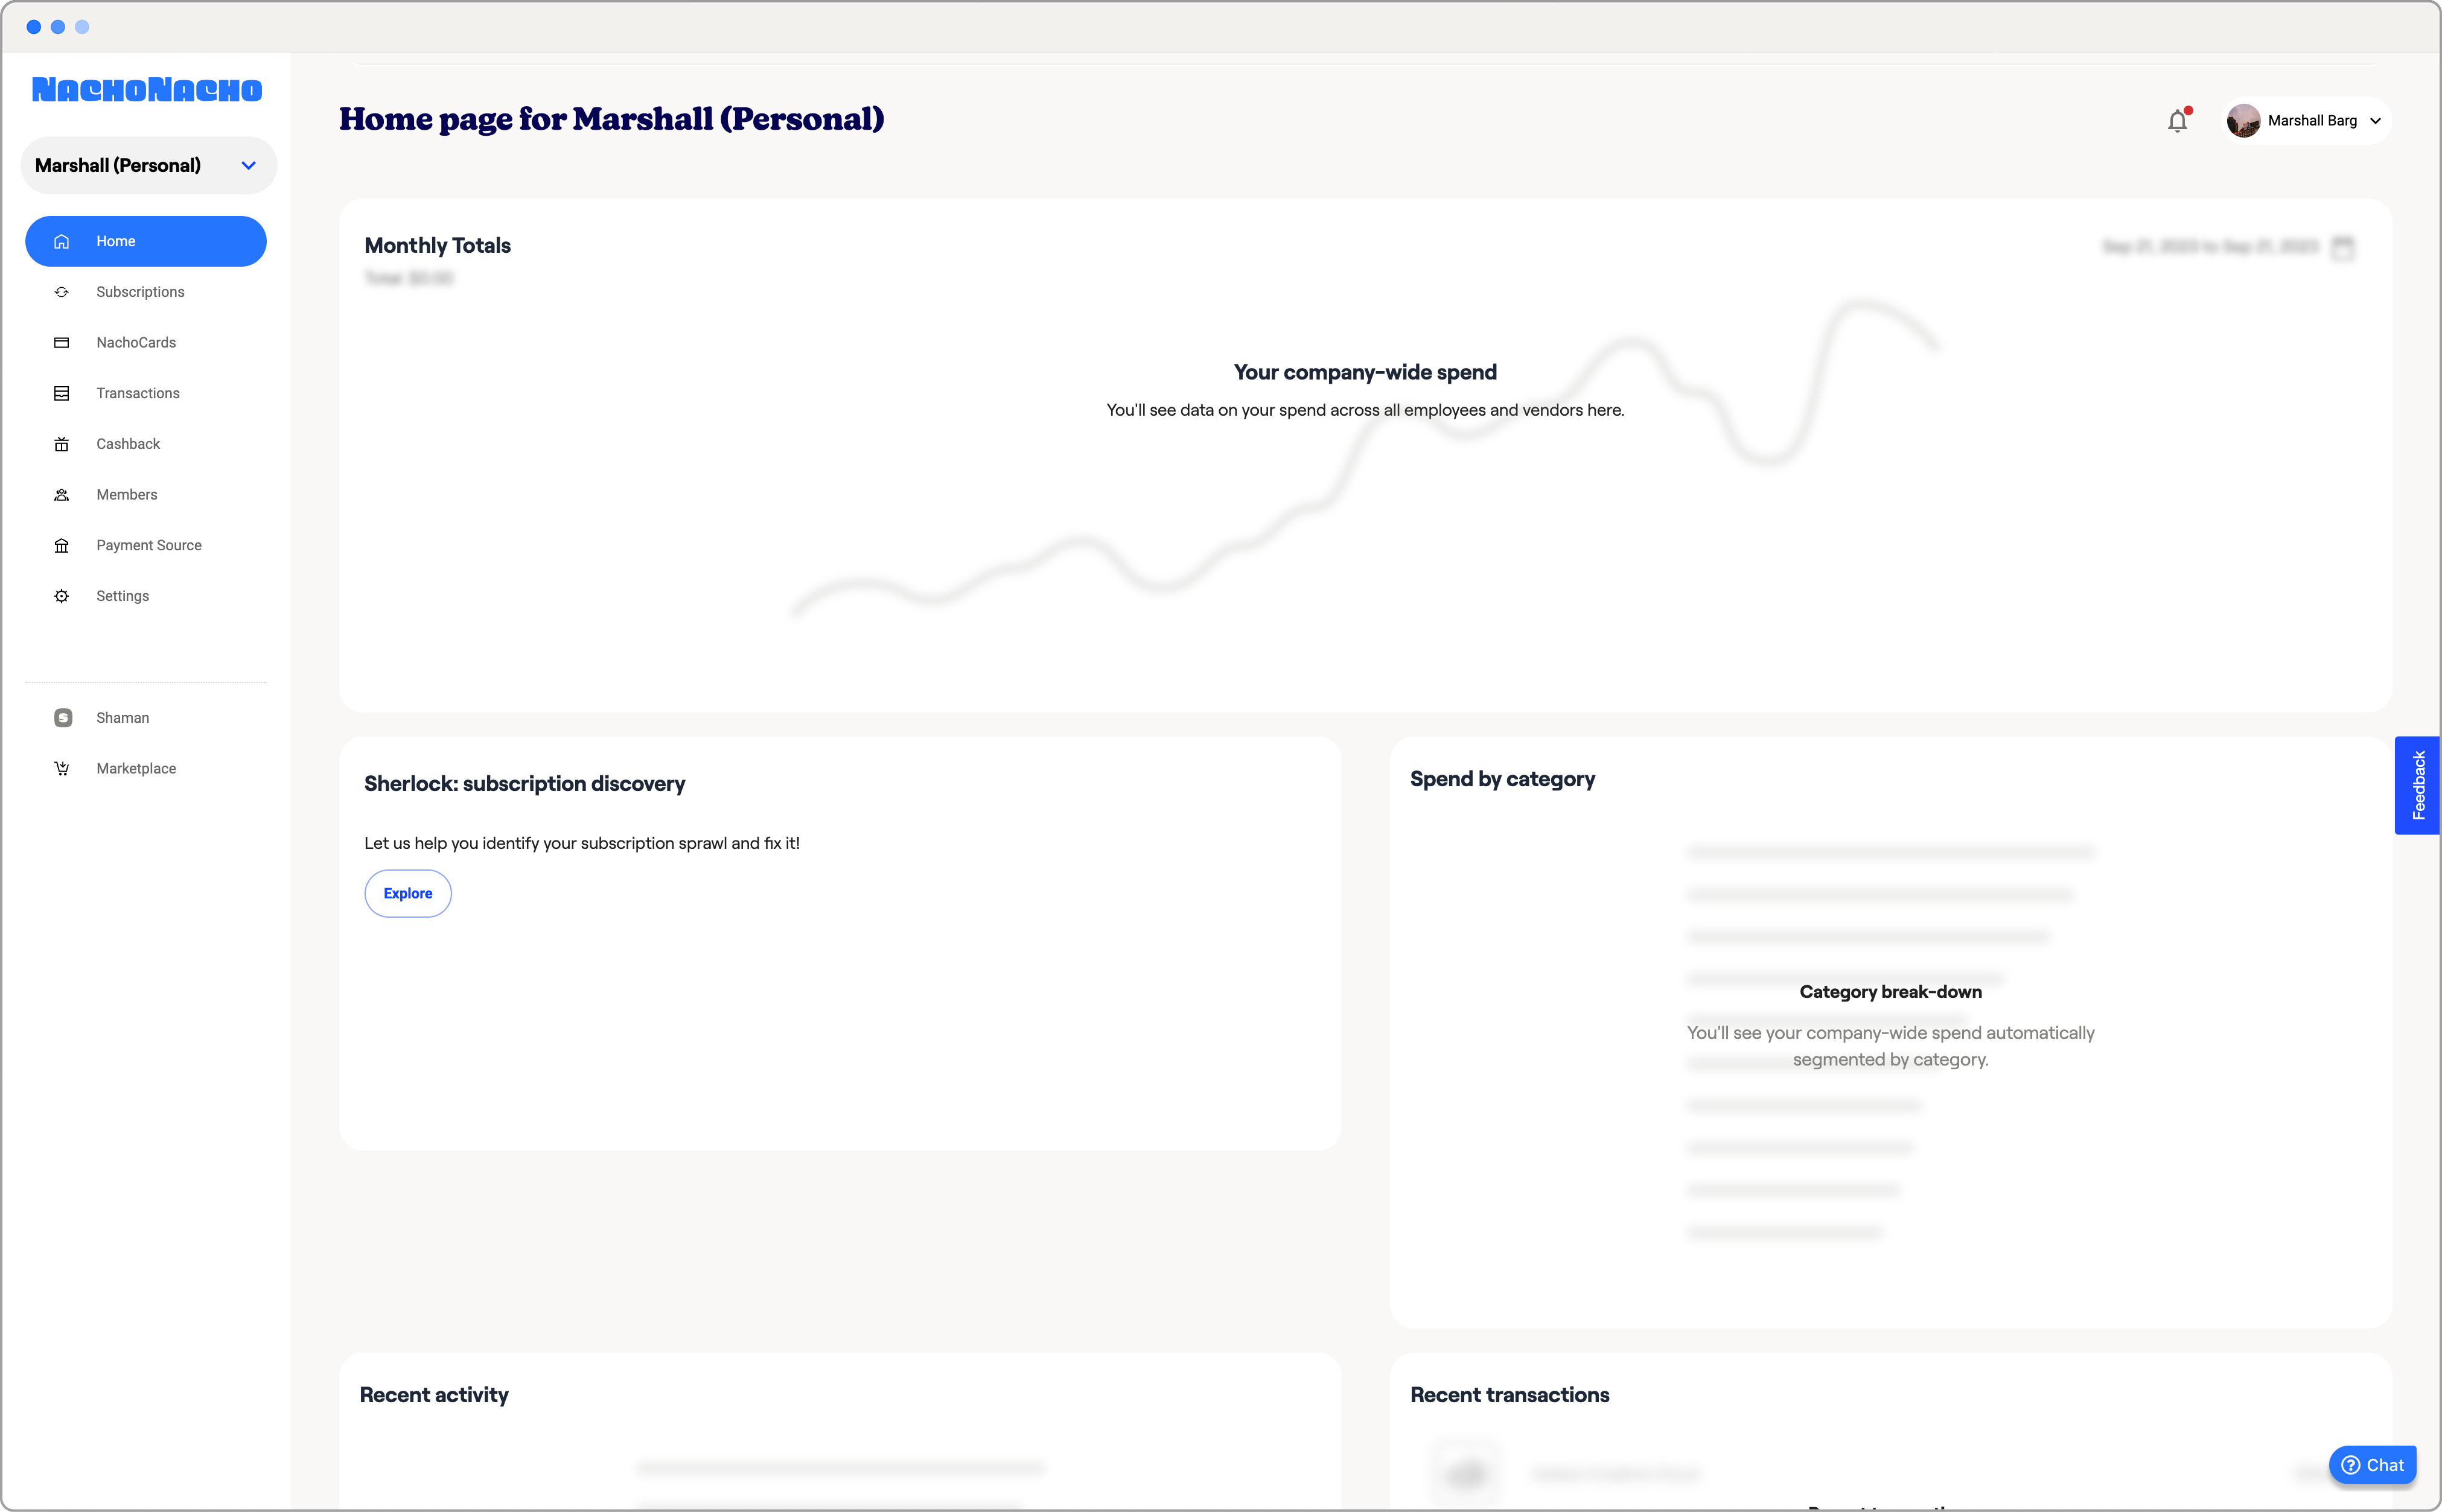Image resolution: width=2442 pixels, height=1512 pixels.
Task: Click the Subscriptions sync icon in sidebar
Action: point(62,292)
